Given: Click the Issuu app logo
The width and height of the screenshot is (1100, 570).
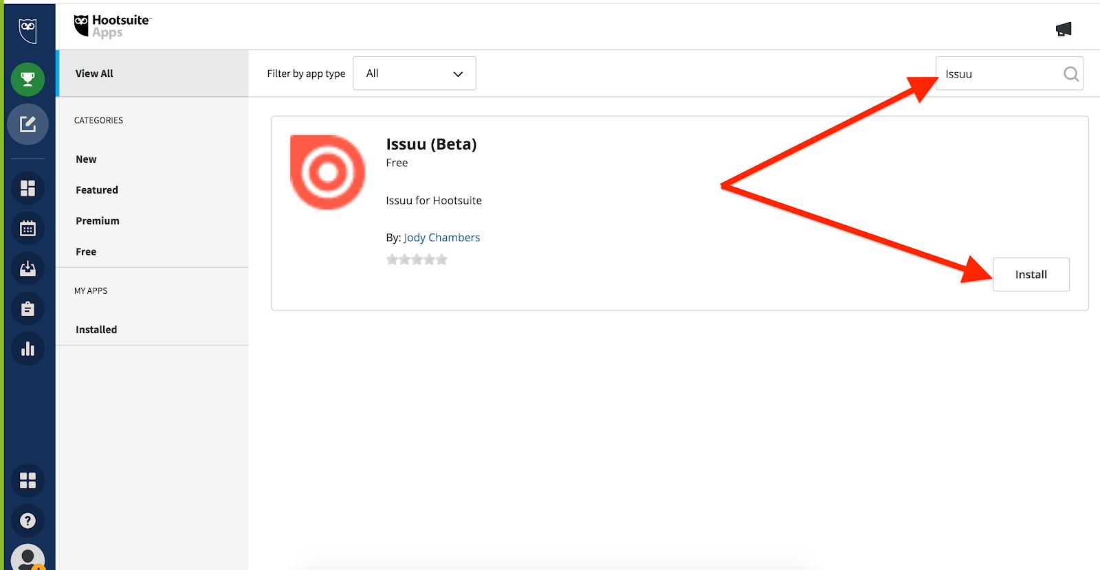Looking at the screenshot, I should (327, 172).
